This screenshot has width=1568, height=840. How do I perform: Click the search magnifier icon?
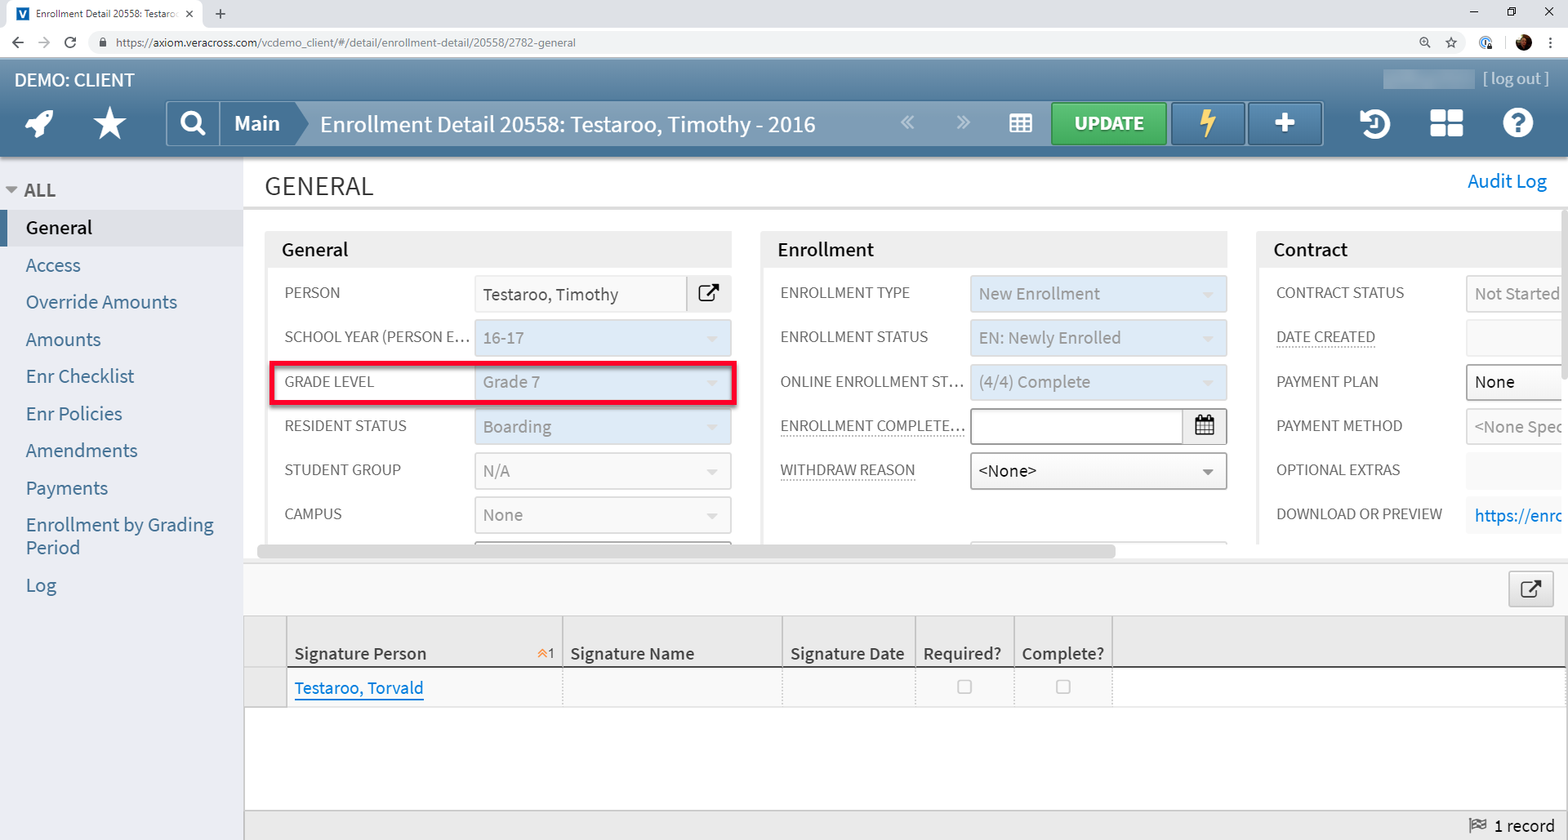click(x=192, y=123)
